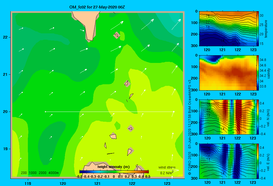Click the vertical "salinity" axis label
Viewport: 273px width, 186px height.
[269, 73]
